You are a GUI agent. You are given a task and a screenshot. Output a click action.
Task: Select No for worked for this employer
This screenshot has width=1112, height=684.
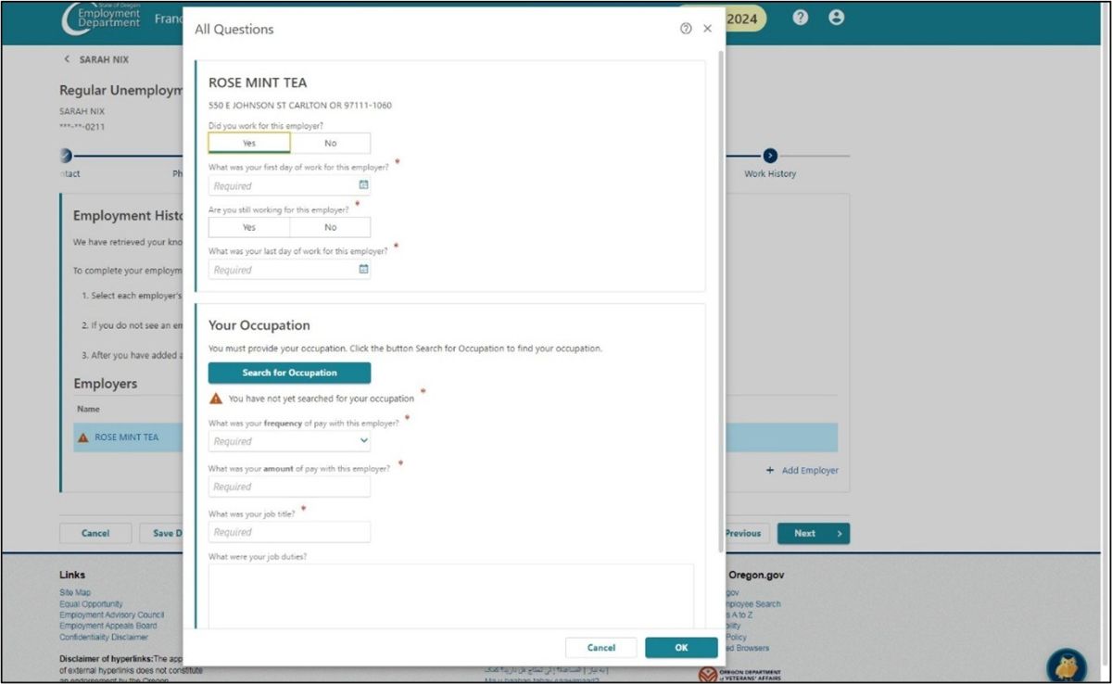click(x=330, y=143)
